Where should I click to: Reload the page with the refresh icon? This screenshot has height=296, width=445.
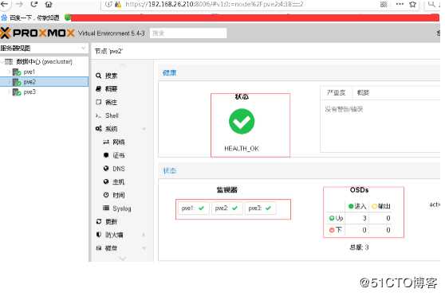34,4
